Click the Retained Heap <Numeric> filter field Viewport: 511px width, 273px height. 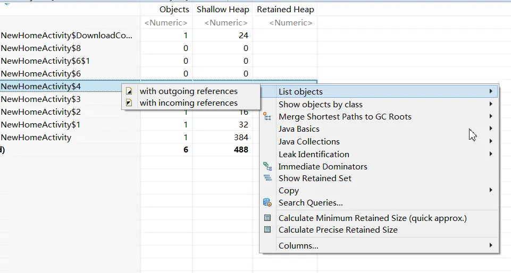(x=285, y=23)
